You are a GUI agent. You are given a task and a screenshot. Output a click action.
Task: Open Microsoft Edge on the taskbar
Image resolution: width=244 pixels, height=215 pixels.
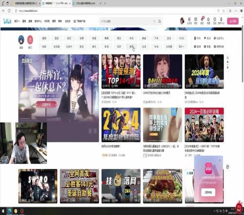click(x=10, y=211)
